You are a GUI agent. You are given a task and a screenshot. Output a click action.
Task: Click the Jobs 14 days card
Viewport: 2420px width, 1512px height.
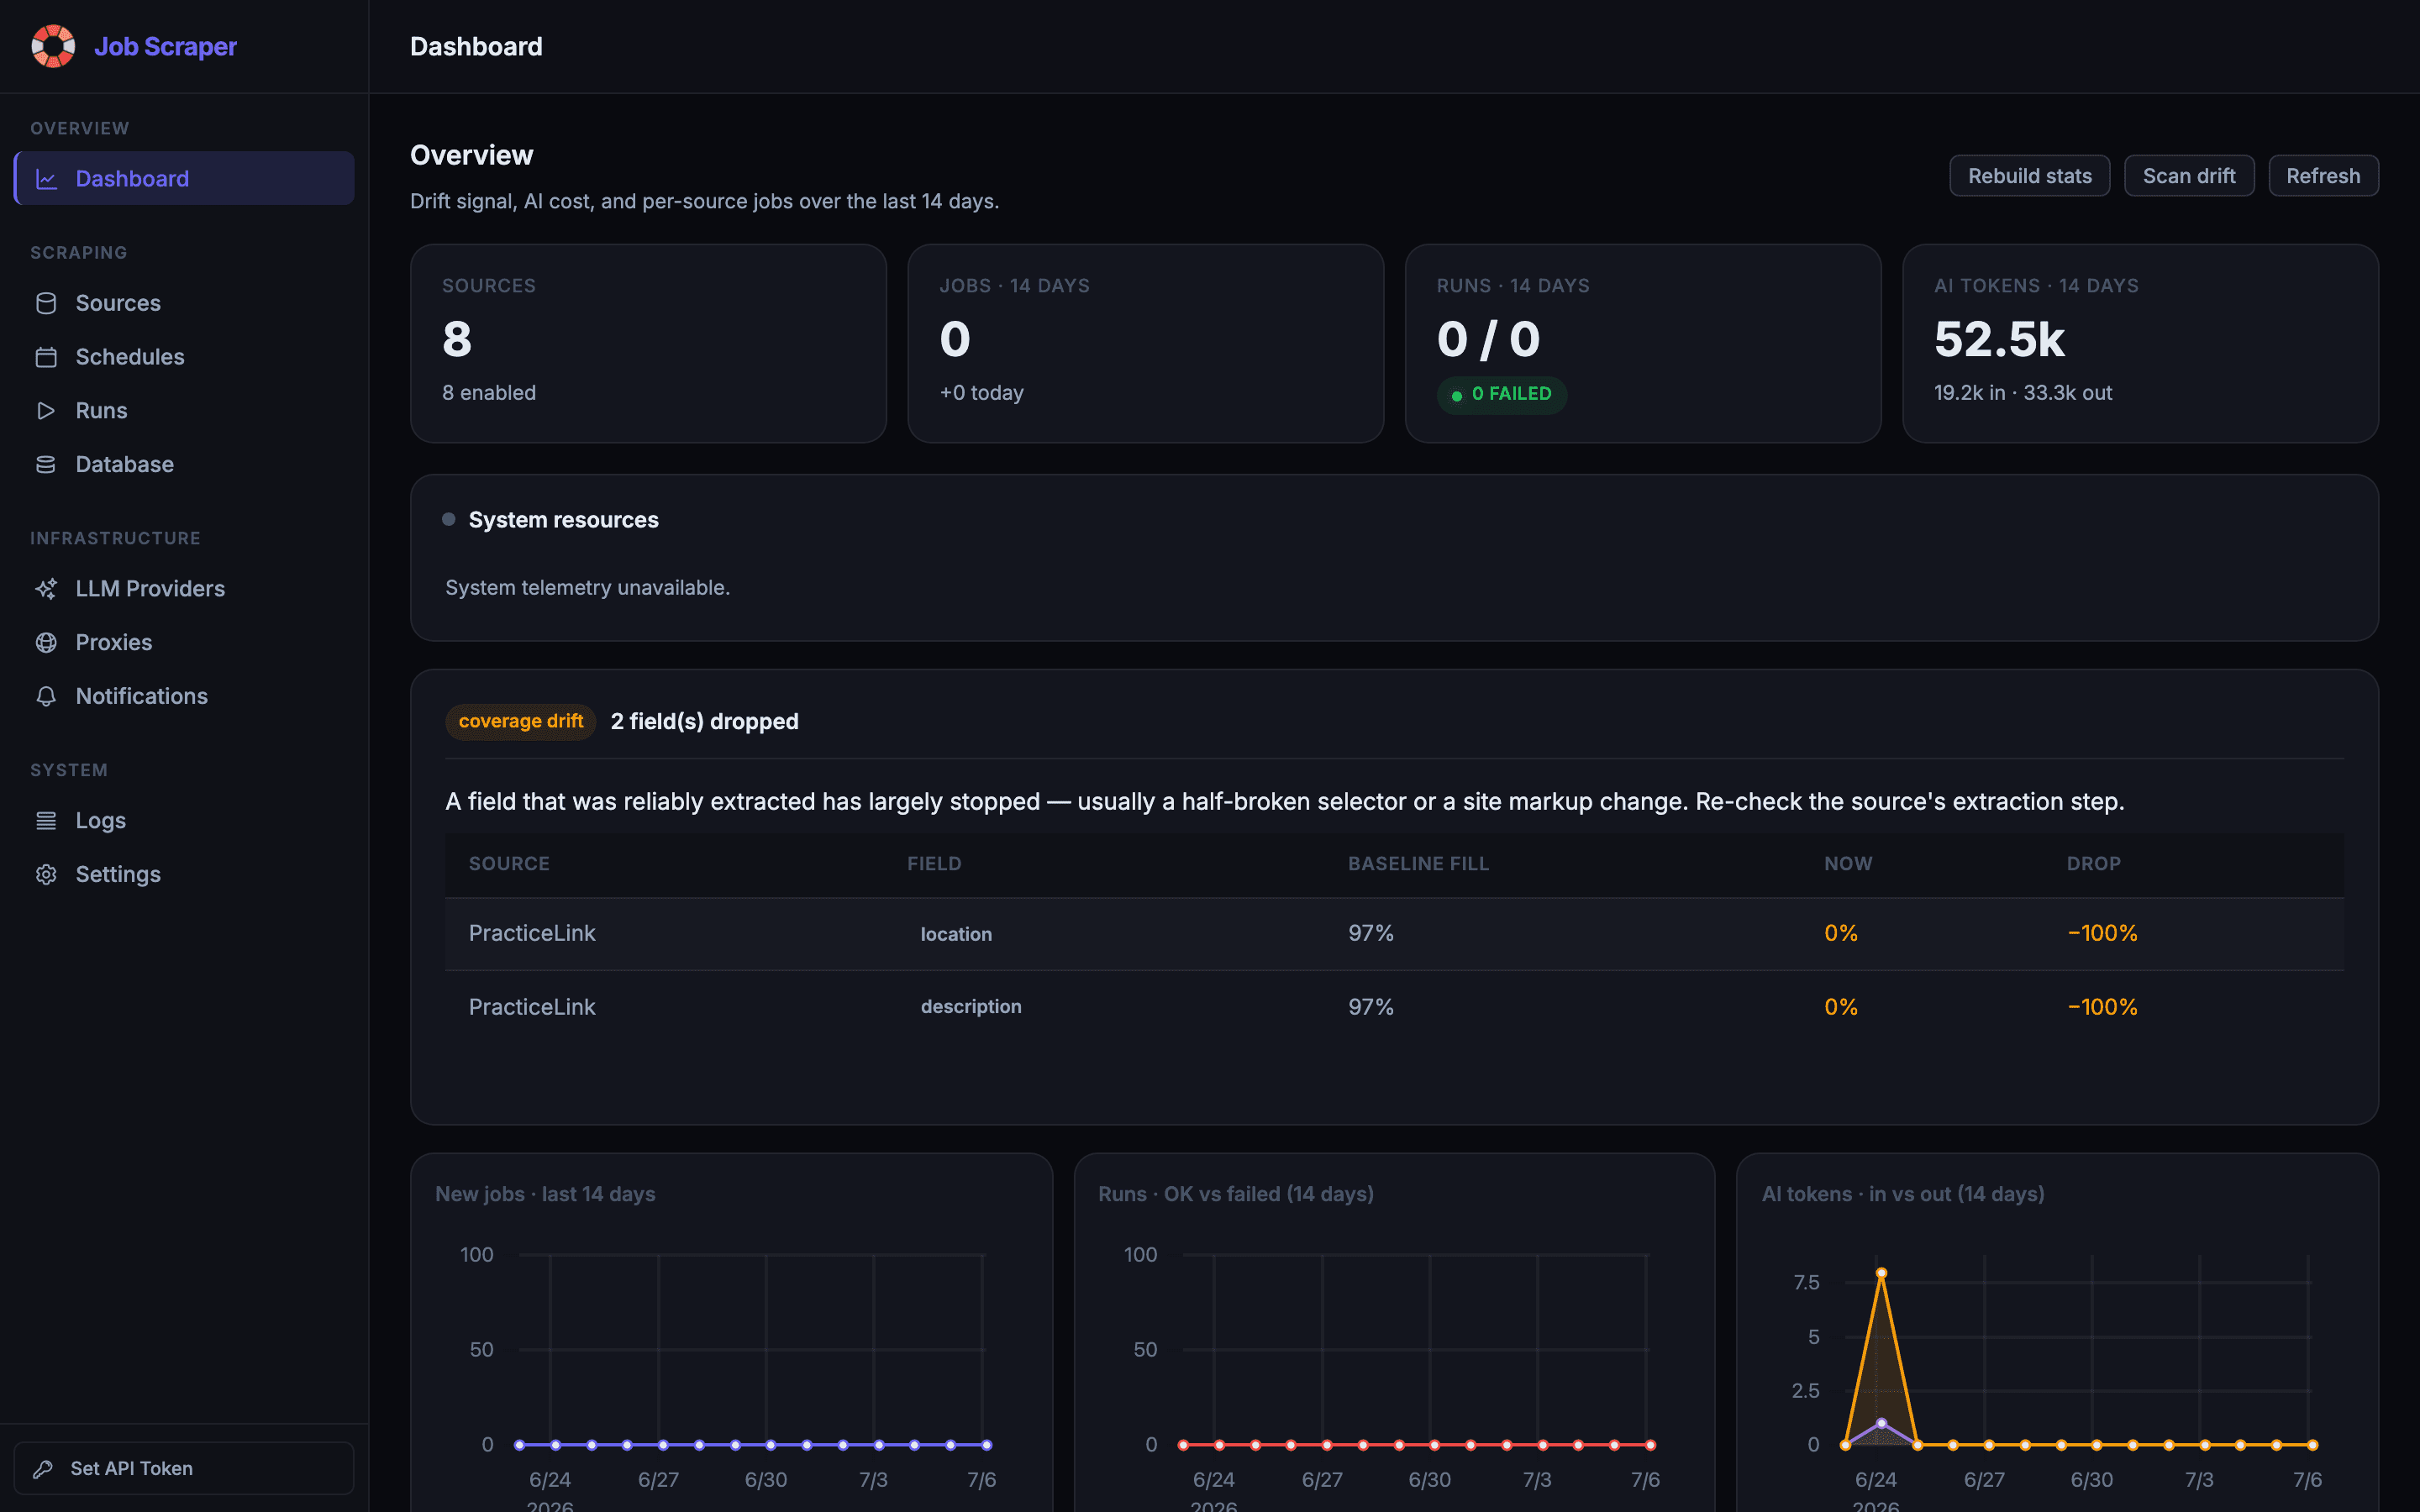[1146, 343]
